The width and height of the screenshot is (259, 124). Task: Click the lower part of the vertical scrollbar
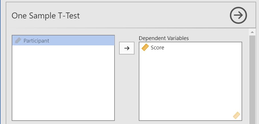252,114
